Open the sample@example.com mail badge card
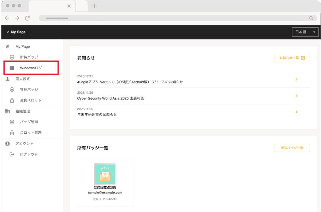The image size is (321, 212). (105, 182)
